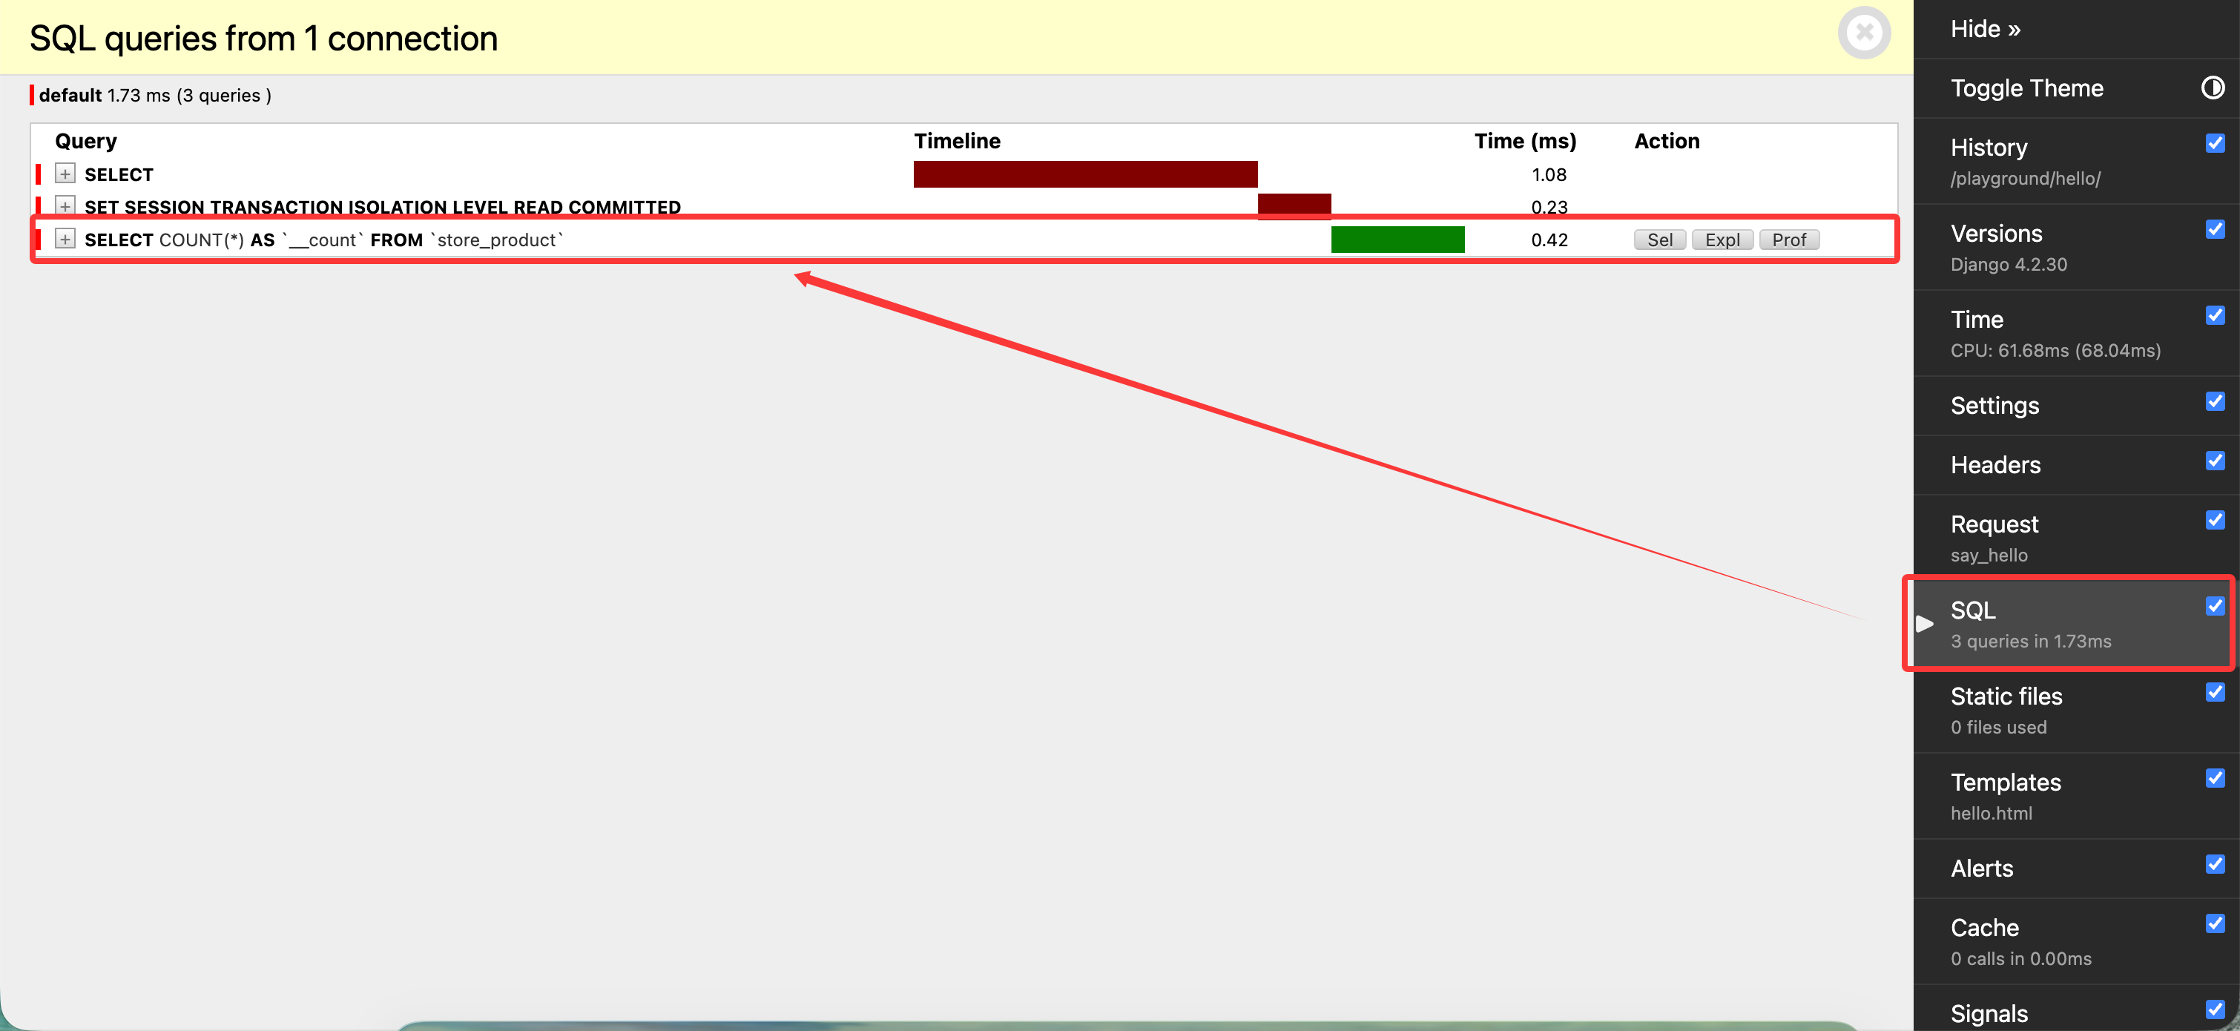Click the 'hello.html' template subtitle

pos(1992,813)
